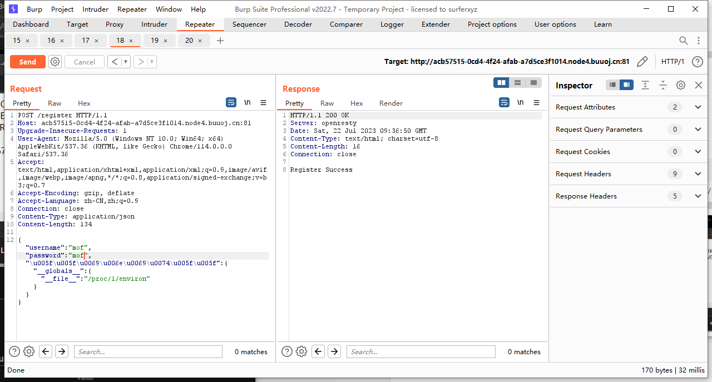Select the combined tabs layout view
The height and width of the screenshot is (382, 712).
[533, 83]
